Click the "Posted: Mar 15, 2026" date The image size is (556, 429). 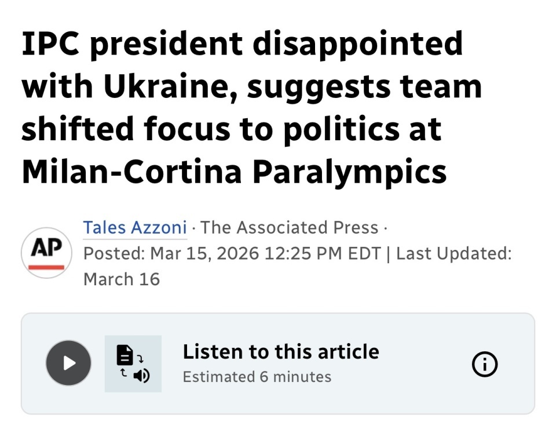click(171, 253)
